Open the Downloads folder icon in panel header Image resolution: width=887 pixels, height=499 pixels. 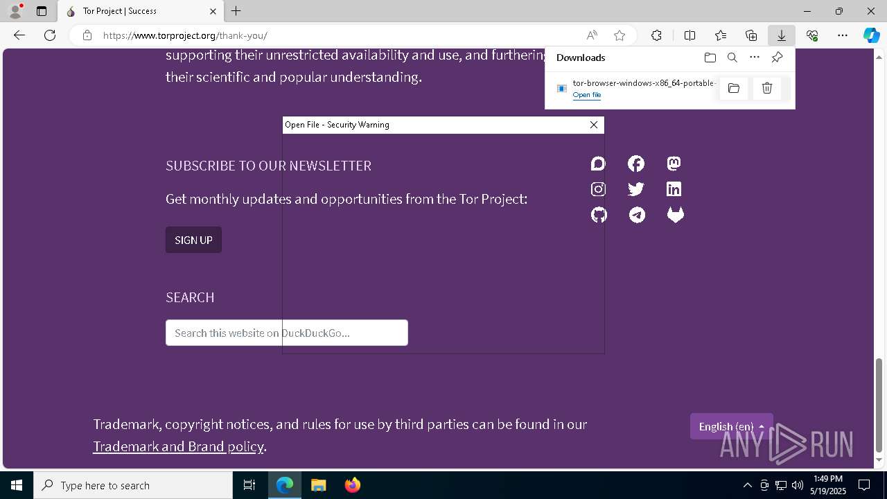coord(710,58)
